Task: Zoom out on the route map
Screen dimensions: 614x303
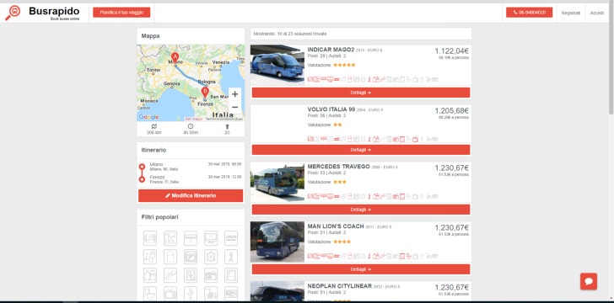Action: 235,107
